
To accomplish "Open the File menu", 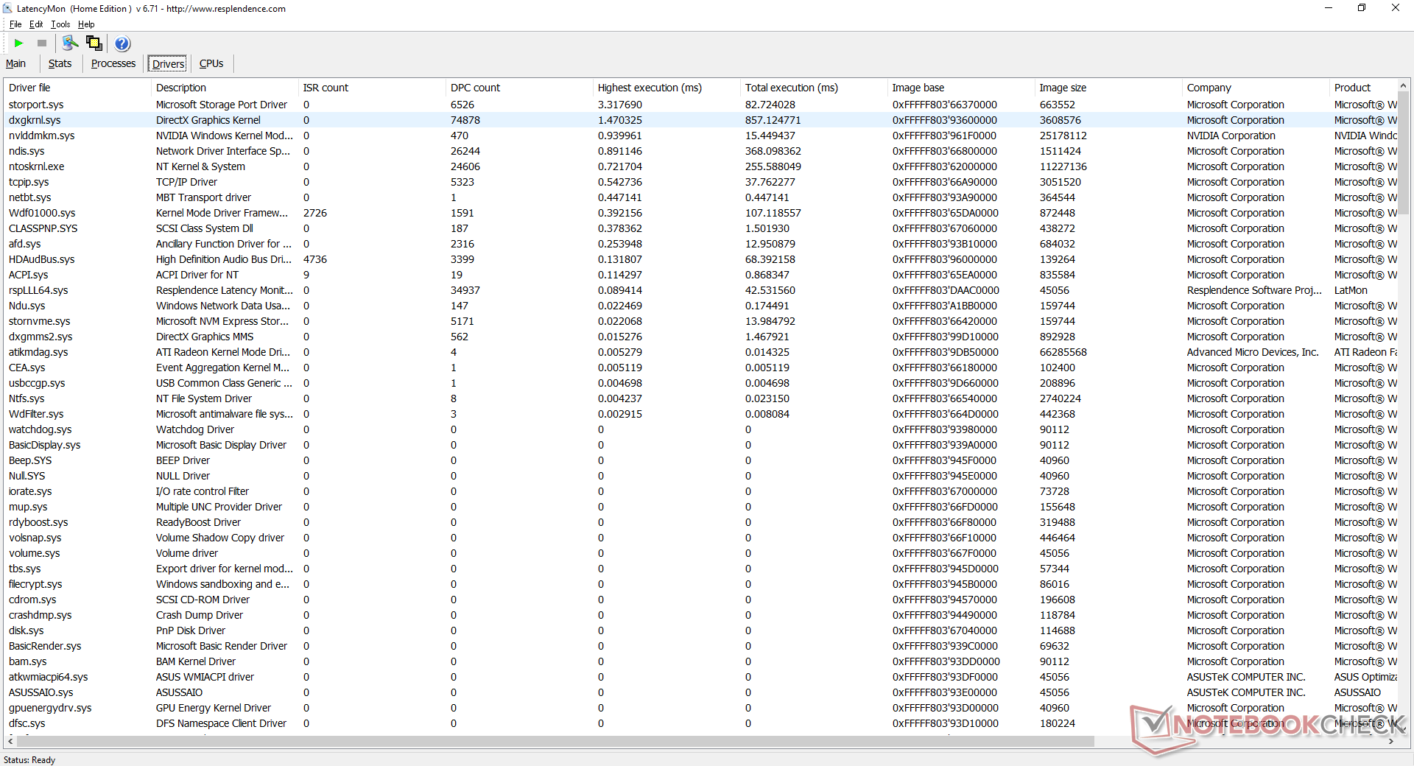I will (15, 24).
